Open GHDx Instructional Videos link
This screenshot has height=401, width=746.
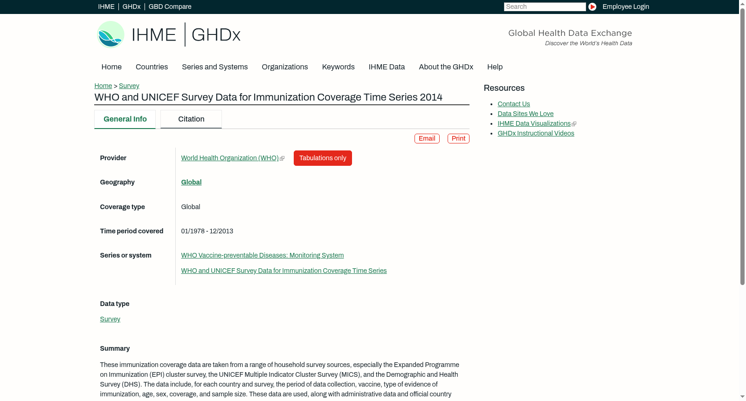point(536,134)
